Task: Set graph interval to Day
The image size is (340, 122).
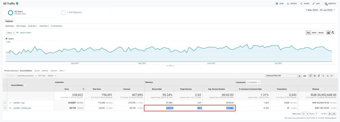Action: point(308,33)
